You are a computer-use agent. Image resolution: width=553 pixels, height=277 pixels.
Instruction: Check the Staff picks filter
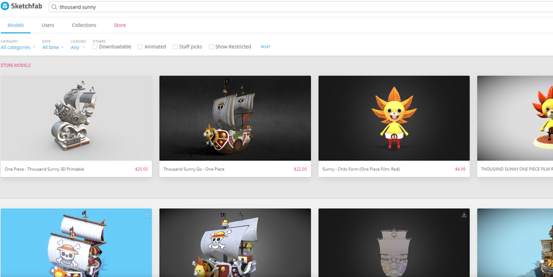(175, 46)
